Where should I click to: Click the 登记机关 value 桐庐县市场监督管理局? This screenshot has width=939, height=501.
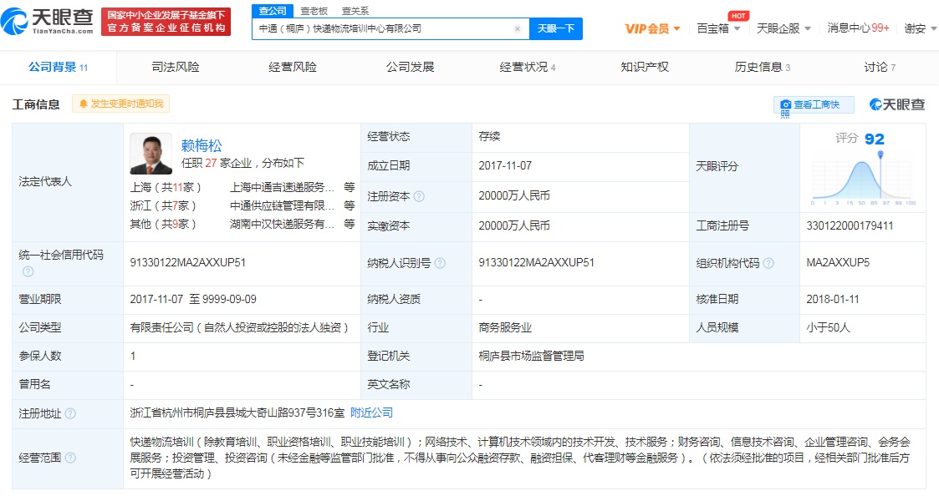point(531,356)
